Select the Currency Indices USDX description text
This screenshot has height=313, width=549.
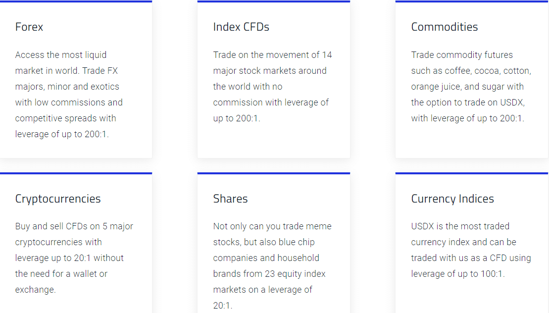click(x=471, y=250)
